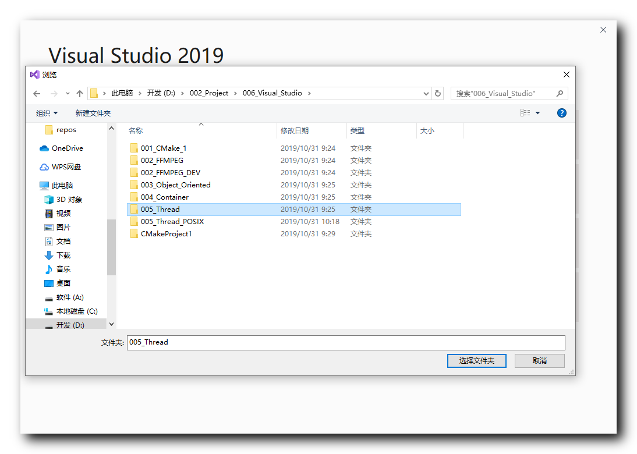Click sidebar scrollbar up arrow
Screen dimensions: 637x454
click(111, 128)
